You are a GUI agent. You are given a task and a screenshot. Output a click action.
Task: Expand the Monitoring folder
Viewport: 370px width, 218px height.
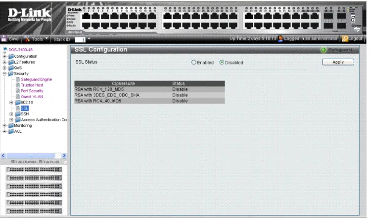point(4,126)
